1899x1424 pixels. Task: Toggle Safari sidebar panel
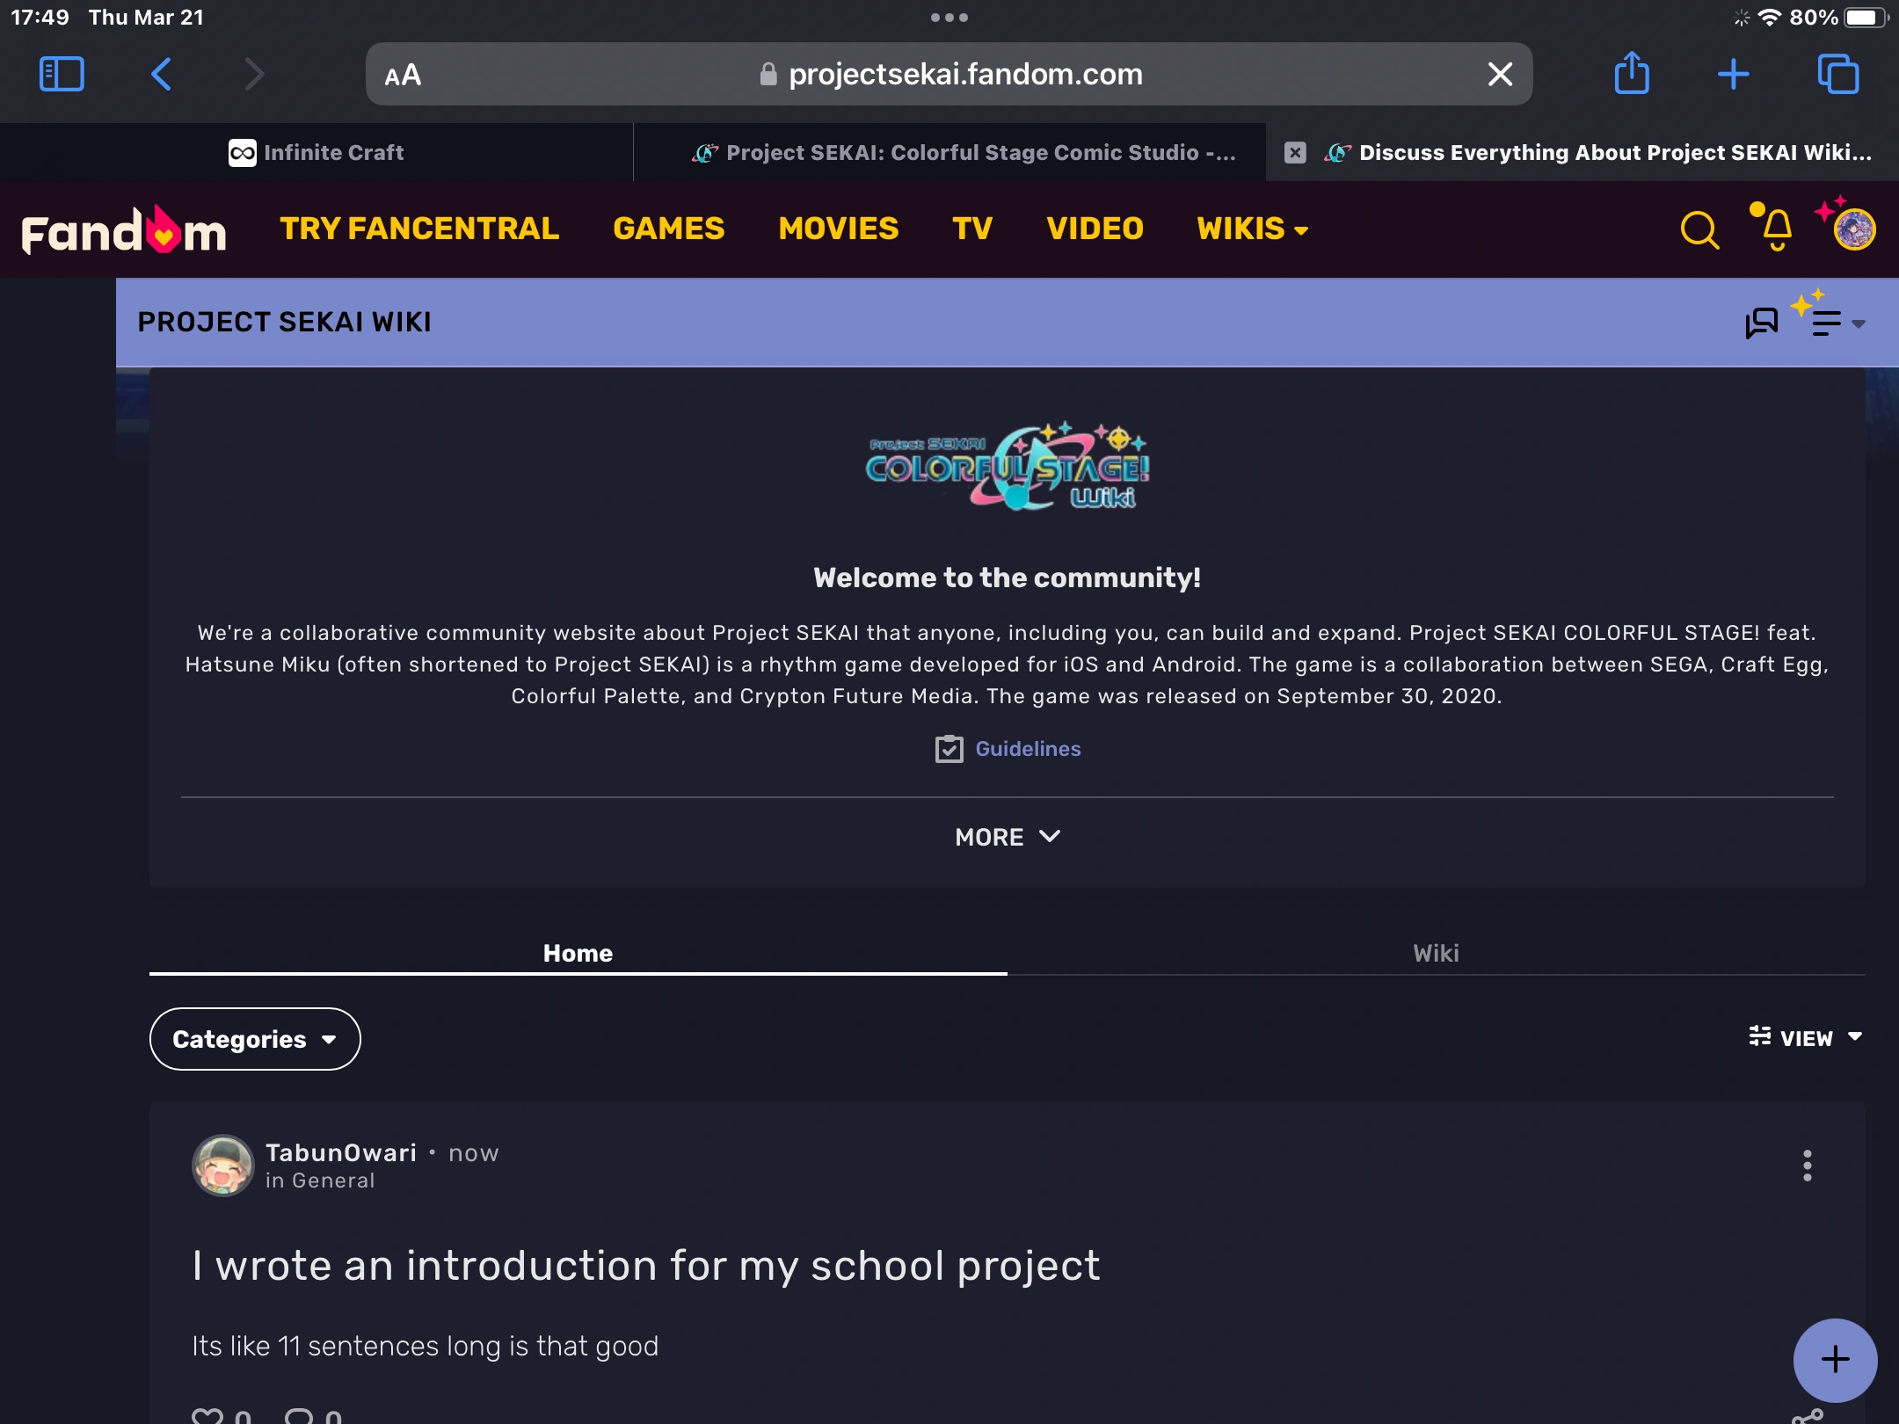62,74
